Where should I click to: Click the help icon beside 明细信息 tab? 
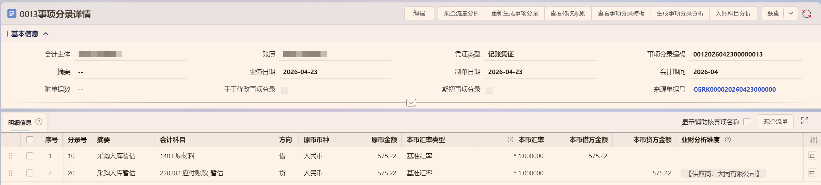click(39, 122)
